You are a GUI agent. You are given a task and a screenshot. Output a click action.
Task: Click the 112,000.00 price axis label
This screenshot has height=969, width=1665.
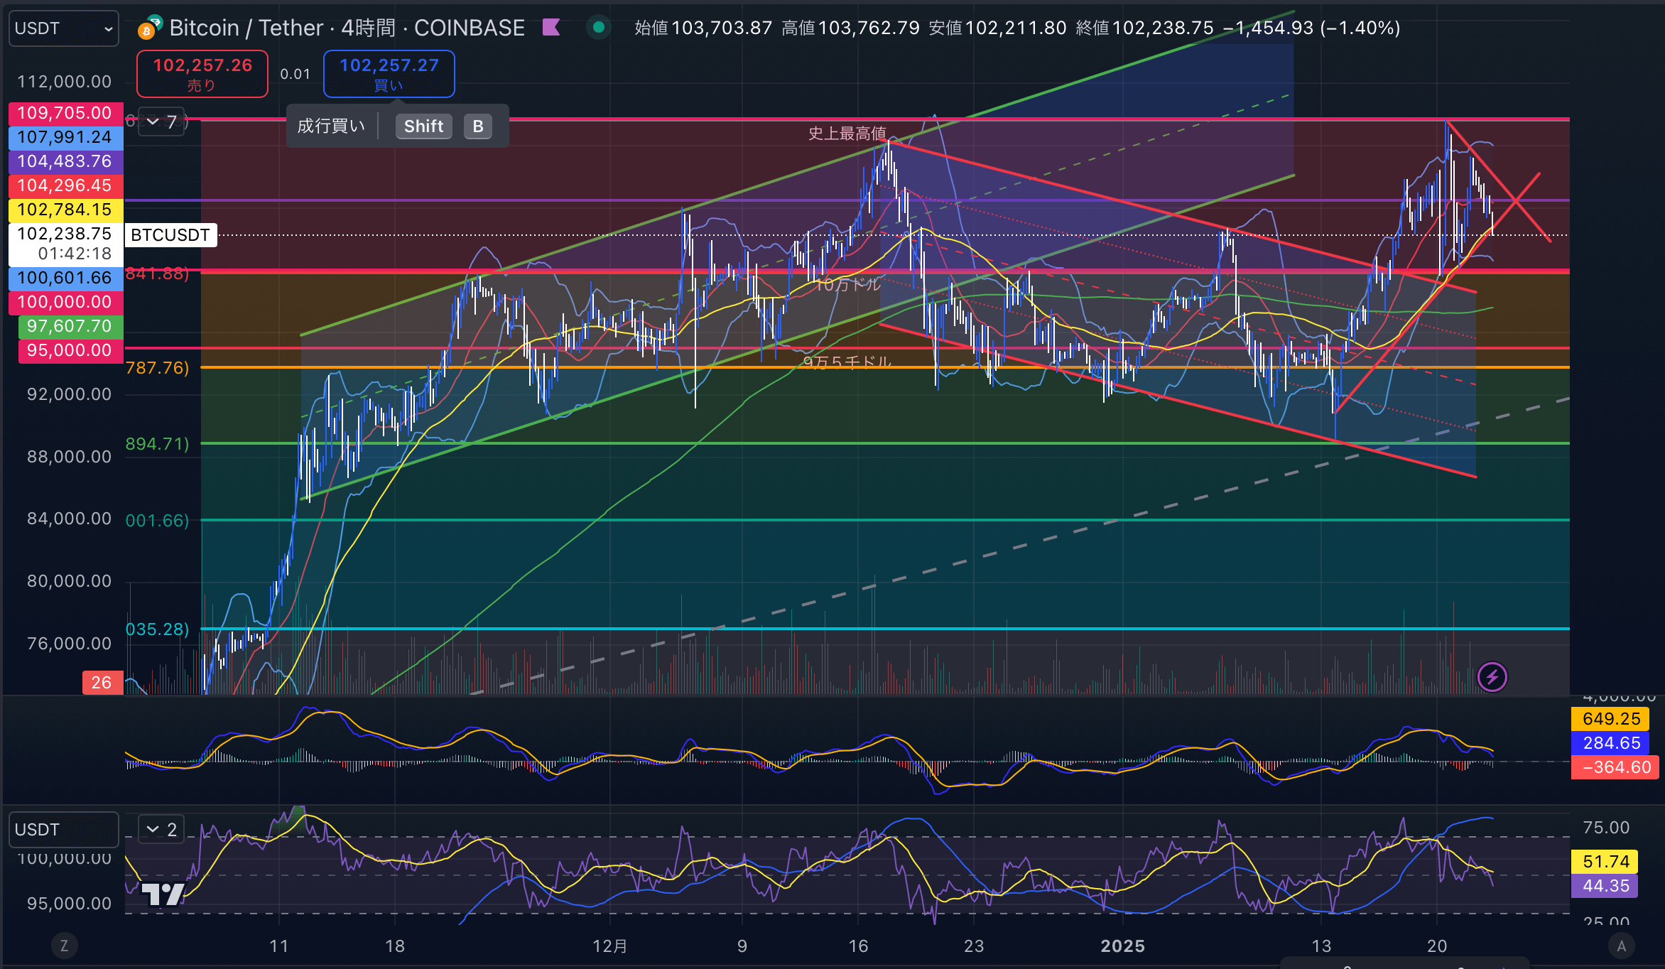65,82
